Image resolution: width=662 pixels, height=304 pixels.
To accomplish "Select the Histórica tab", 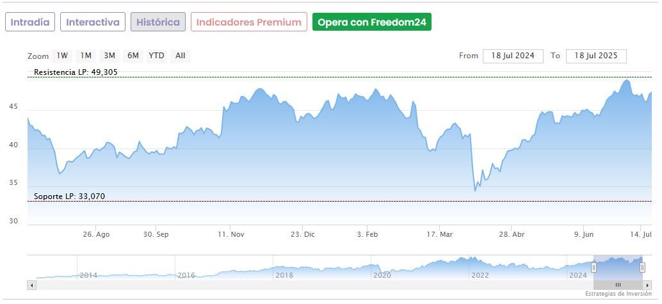I will tap(158, 22).
